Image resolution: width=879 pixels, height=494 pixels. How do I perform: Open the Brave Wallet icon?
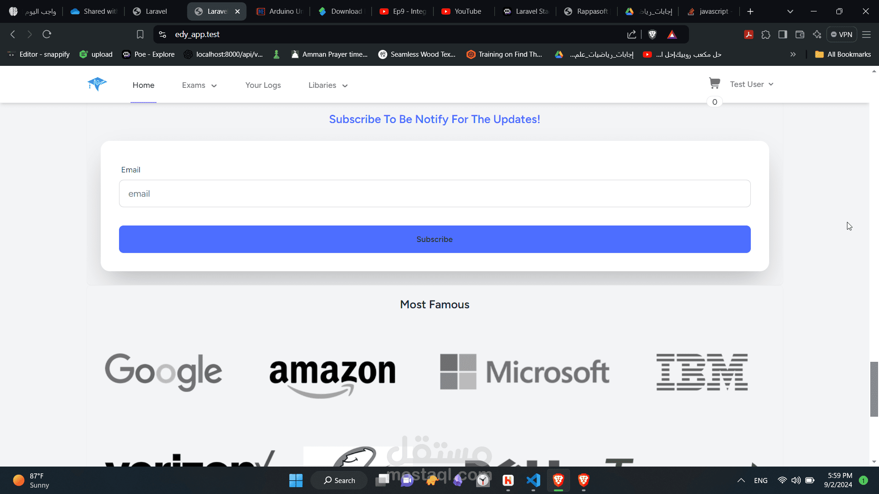click(800, 34)
